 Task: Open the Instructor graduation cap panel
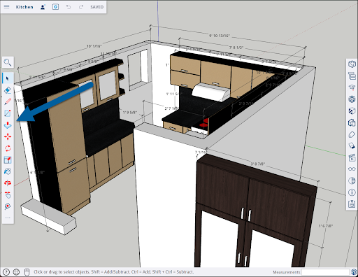click(352, 87)
